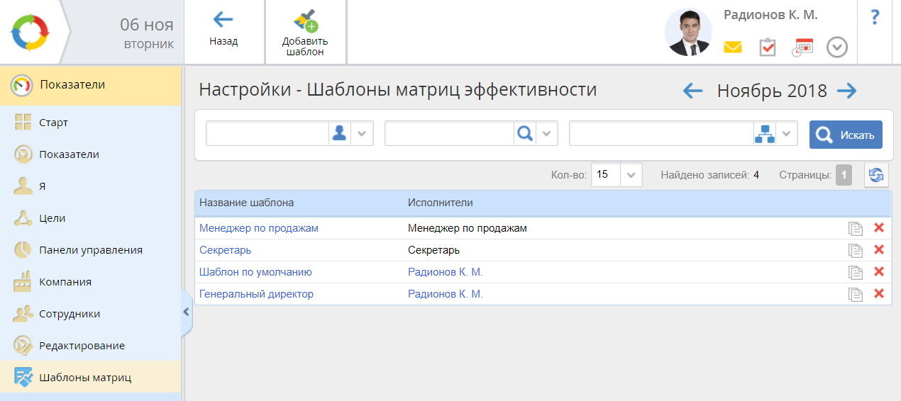Open the Шаблон по умолчанию template link
The width and height of the screenshot is (901, 401).
255,272
